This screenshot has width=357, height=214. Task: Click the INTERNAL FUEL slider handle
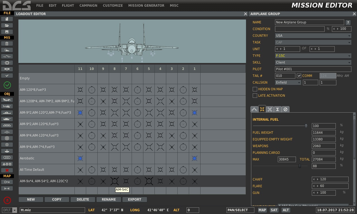[306, 126]
